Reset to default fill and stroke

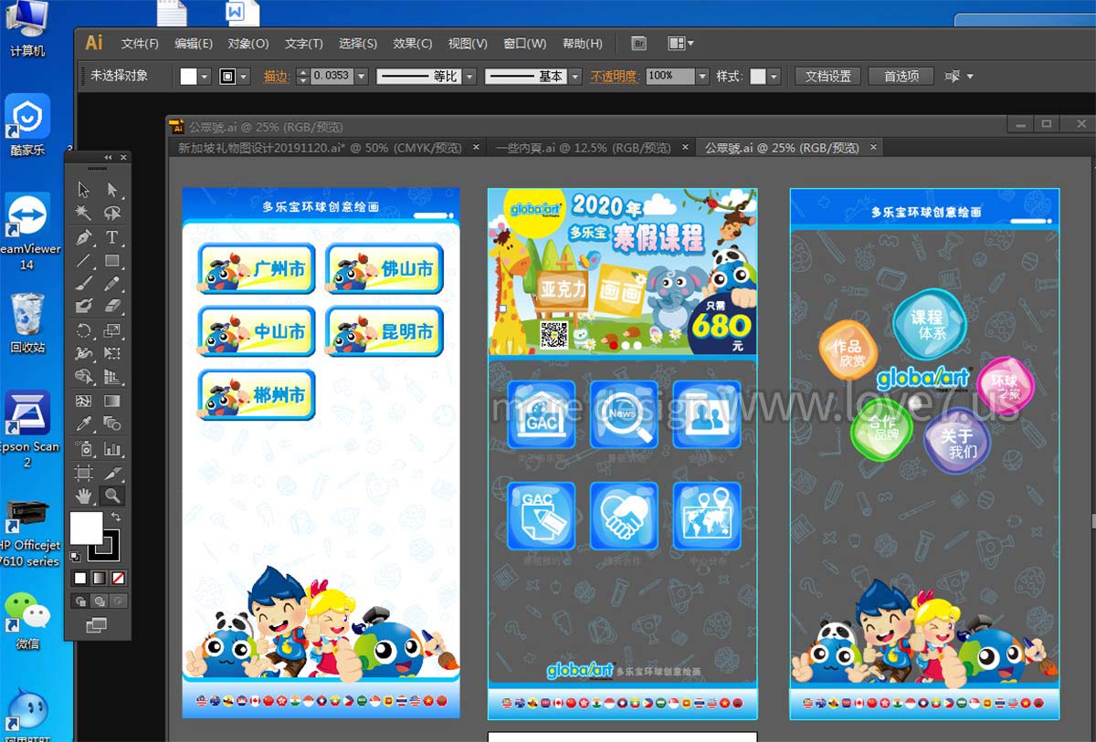76,556
